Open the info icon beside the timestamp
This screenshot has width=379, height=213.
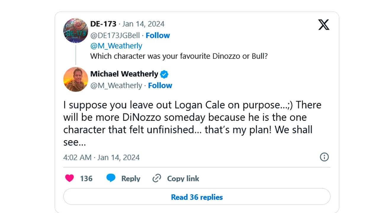click(324, 157)
